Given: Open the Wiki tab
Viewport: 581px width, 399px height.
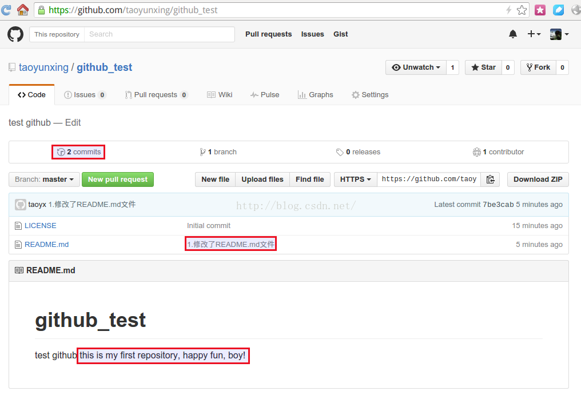Looking at the screenshot, I should [220, 95].
